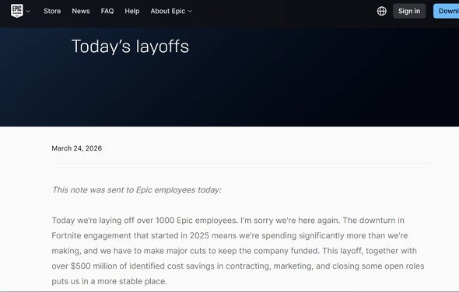
Task: Click the blue Download button
Action: tap(446, 11)
